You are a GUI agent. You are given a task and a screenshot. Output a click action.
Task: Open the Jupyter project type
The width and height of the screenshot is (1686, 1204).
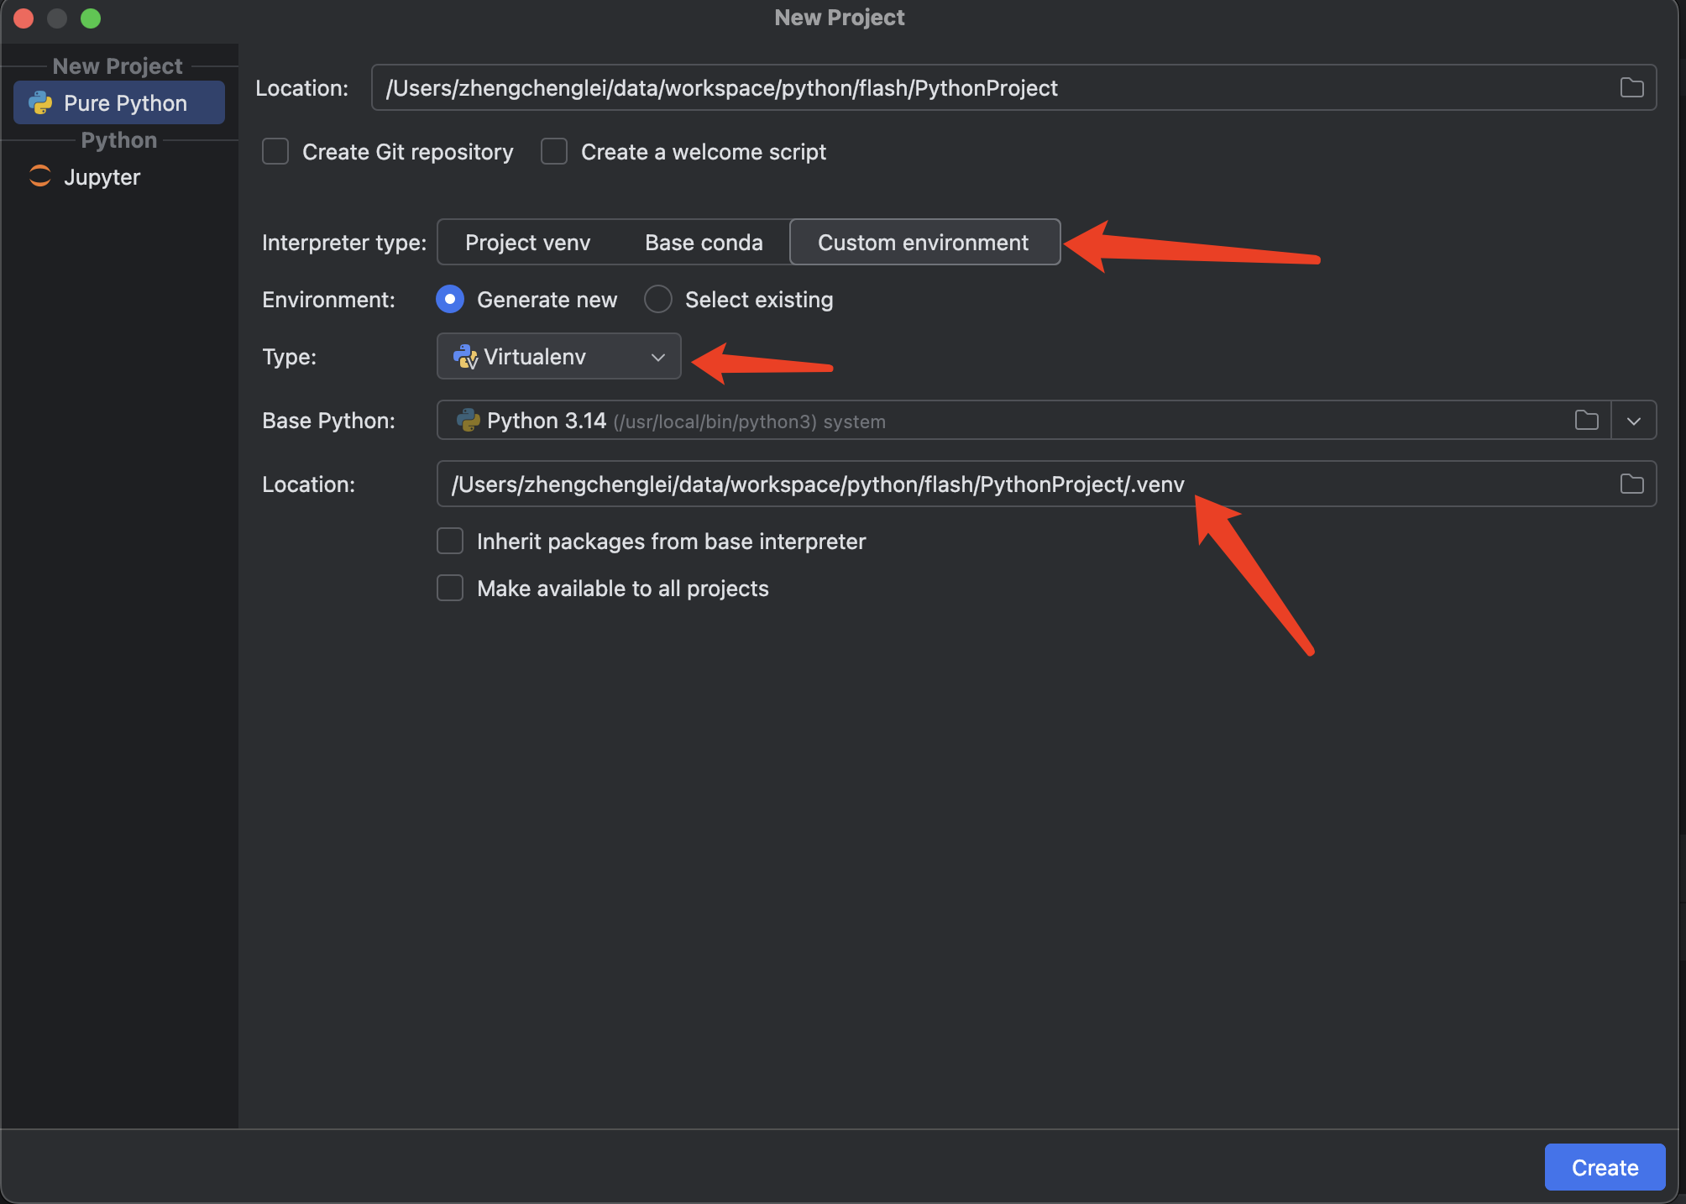coord(101,176)
